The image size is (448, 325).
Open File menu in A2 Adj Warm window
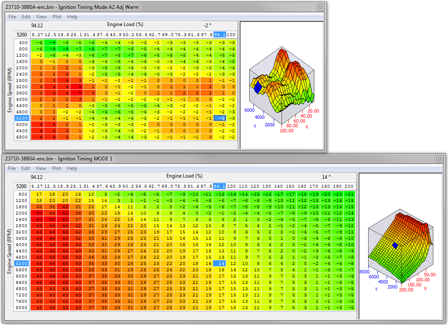click(x=12, y=17)
